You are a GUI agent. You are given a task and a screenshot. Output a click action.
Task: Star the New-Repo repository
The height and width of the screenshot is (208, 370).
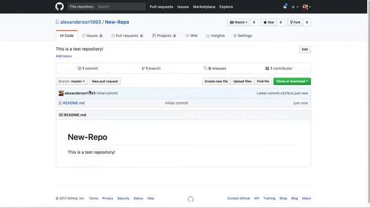(269, 22)
